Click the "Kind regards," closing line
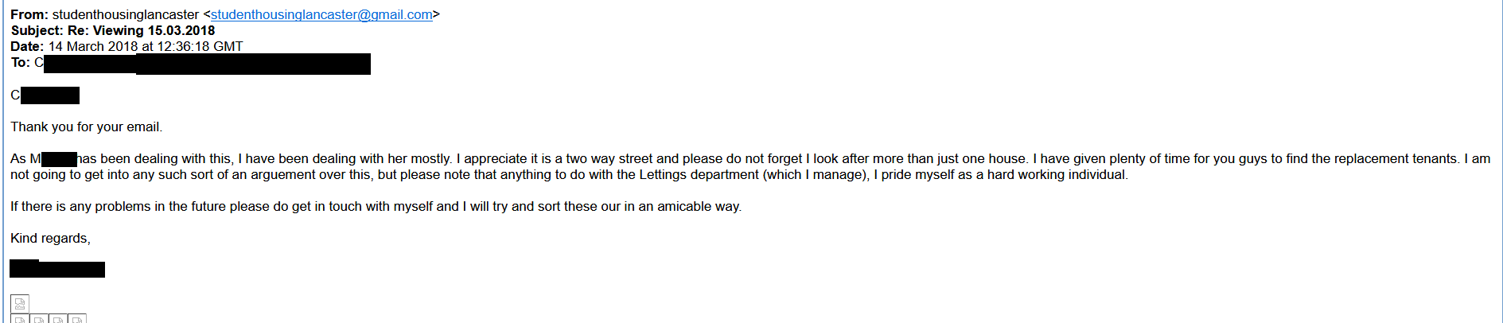 click(50, 239)
